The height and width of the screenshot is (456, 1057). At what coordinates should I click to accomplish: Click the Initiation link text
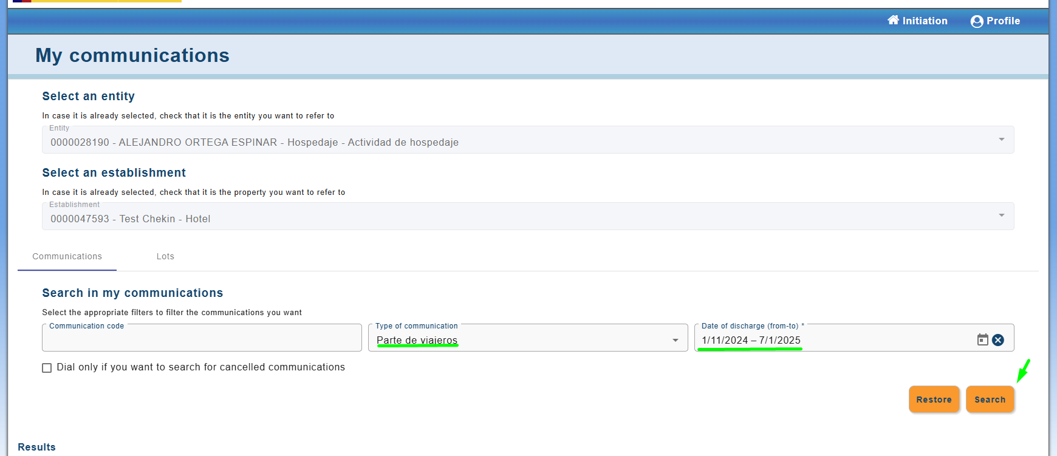tap(925, 21)
